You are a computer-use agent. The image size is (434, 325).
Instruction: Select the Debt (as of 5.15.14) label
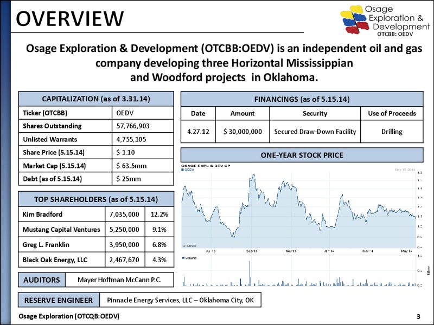click(52, 179)
